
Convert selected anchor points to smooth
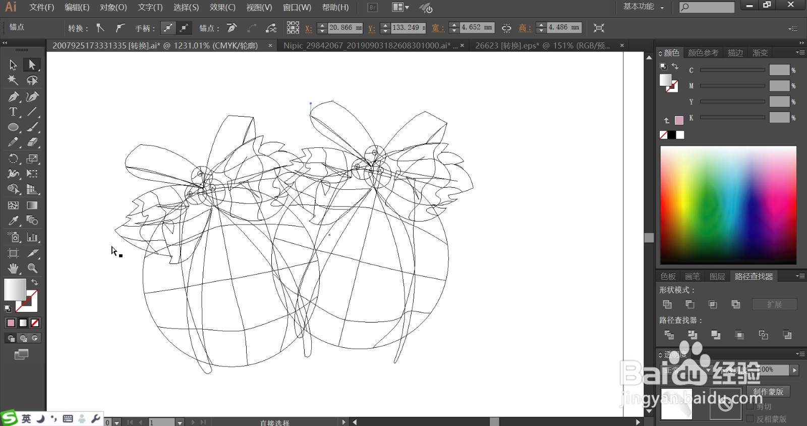(x=120, y=28)
